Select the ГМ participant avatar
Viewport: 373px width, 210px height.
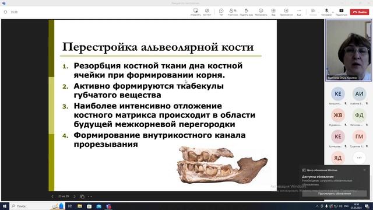[x=359, y=136]
